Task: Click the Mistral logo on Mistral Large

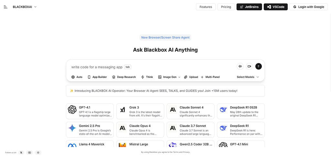Action: tap(123, 145)
